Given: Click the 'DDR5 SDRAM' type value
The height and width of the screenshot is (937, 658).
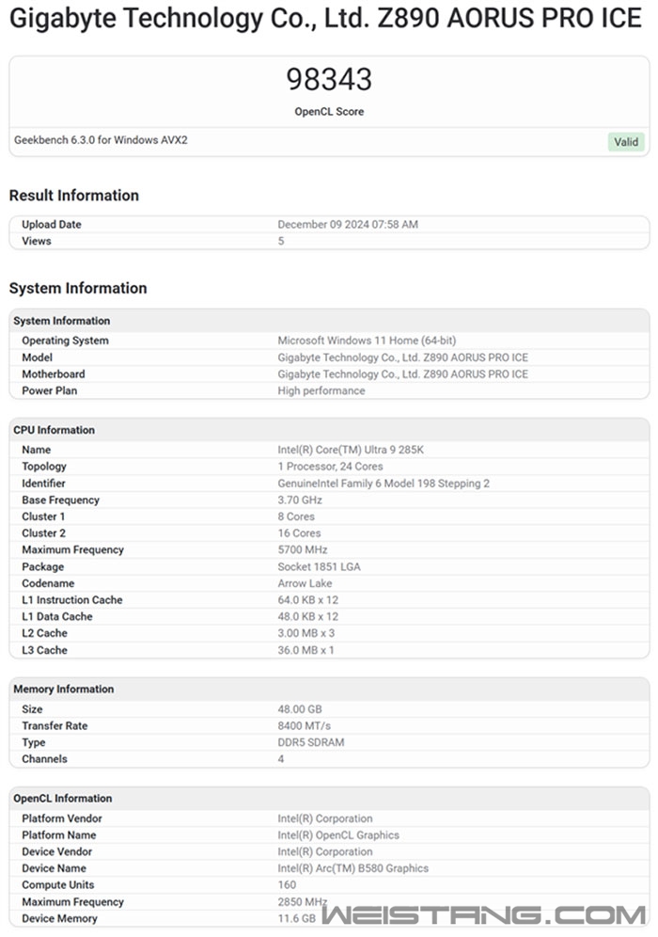Looking at the screenshot, I should tap(311, 743).
